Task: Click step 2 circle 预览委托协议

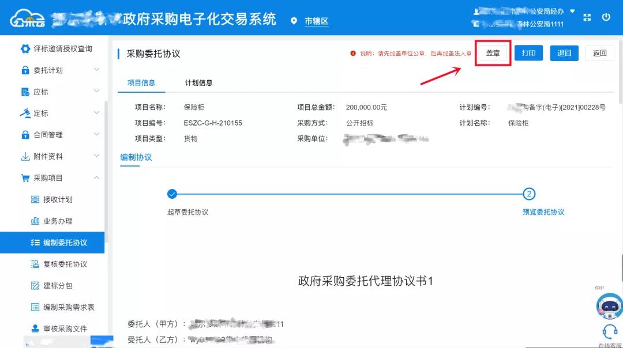Action: click(529, 195)
